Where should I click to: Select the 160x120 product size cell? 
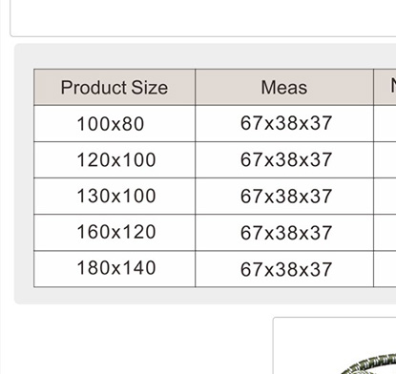(115, 232)
